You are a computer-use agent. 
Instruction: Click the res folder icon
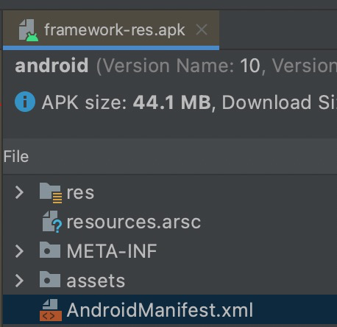click(51, 193)
